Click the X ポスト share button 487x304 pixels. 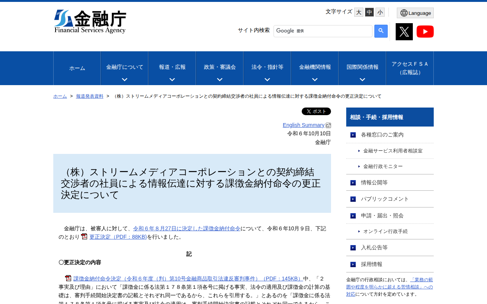tap(316, 111)
